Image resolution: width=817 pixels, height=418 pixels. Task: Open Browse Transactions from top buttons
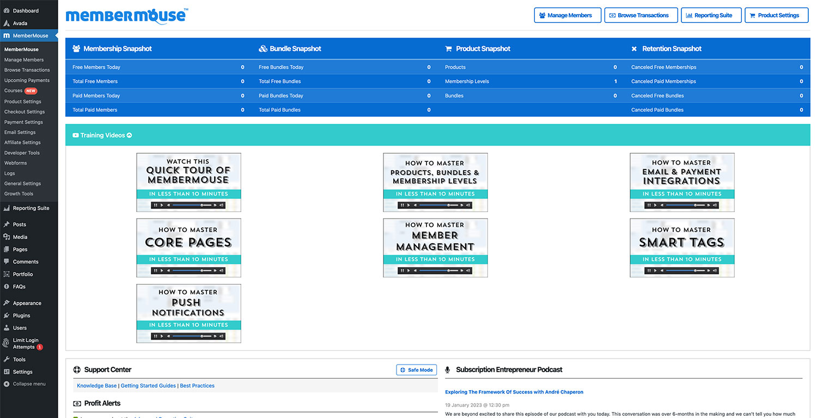click(641, 15)
